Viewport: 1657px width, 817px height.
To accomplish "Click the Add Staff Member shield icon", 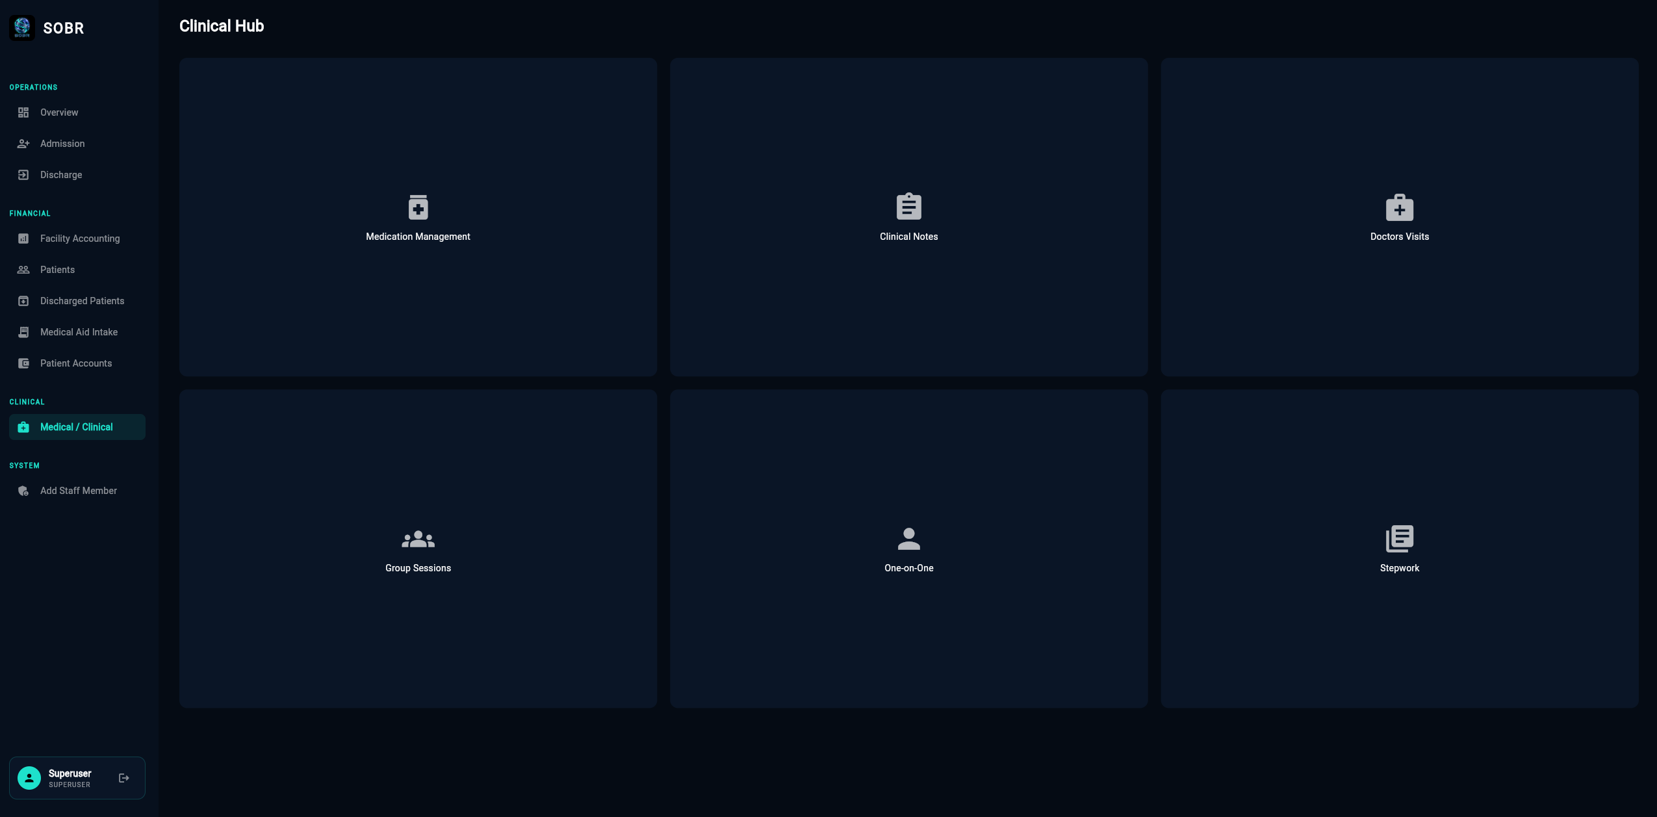I will pyautogui.click(x=23, y=491).
